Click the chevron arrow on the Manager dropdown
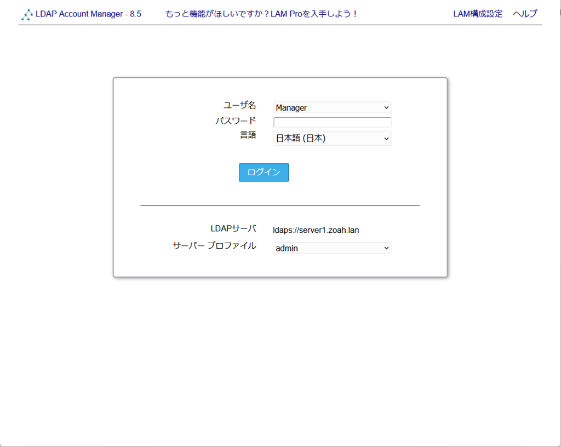 pos(386,108)
